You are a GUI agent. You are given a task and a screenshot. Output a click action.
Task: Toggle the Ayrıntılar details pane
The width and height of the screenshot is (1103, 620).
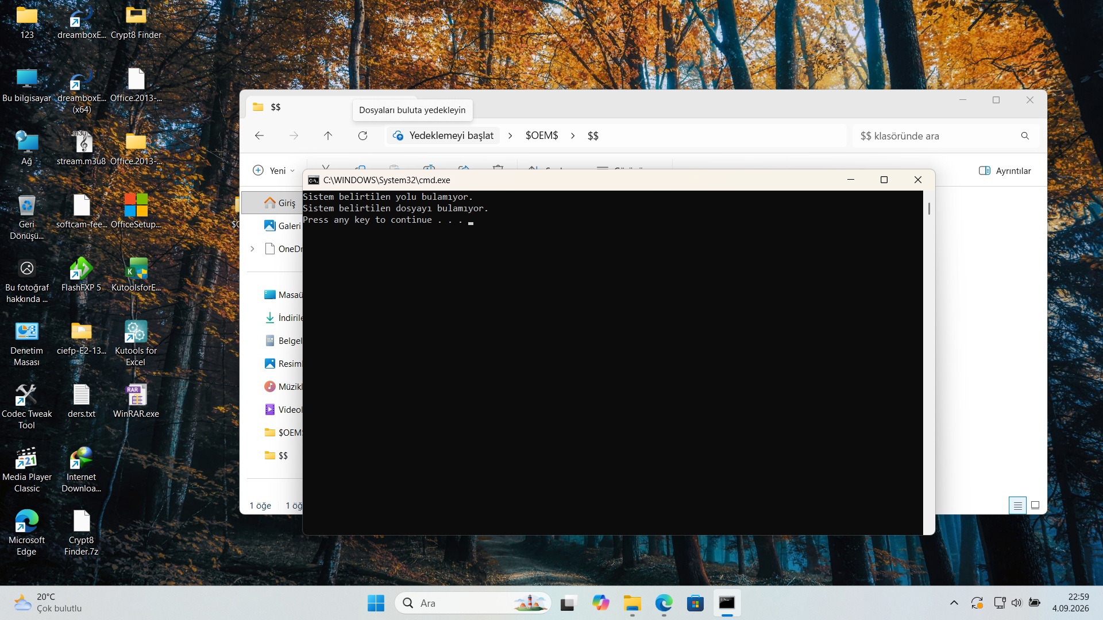[1005, 170]
